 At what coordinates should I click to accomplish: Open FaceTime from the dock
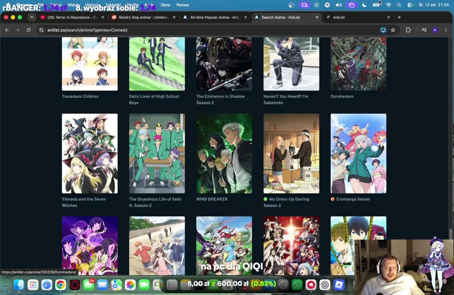(x=144, y=285)
